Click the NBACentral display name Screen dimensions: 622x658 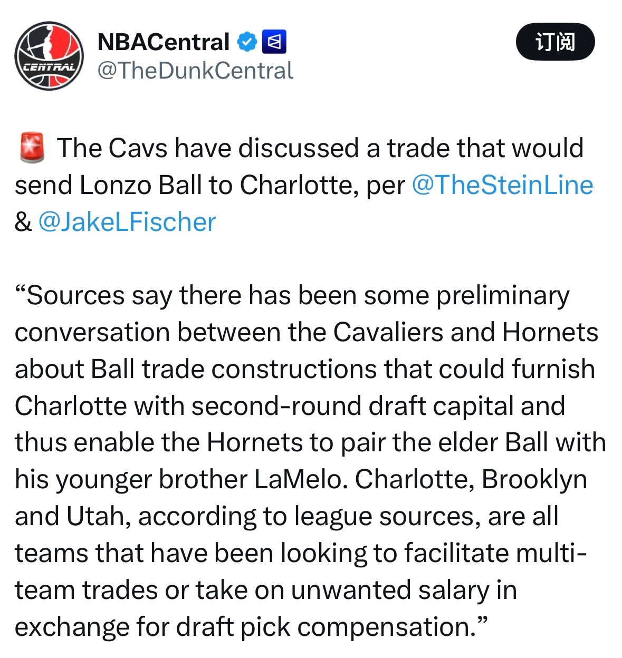pos(164,42)
